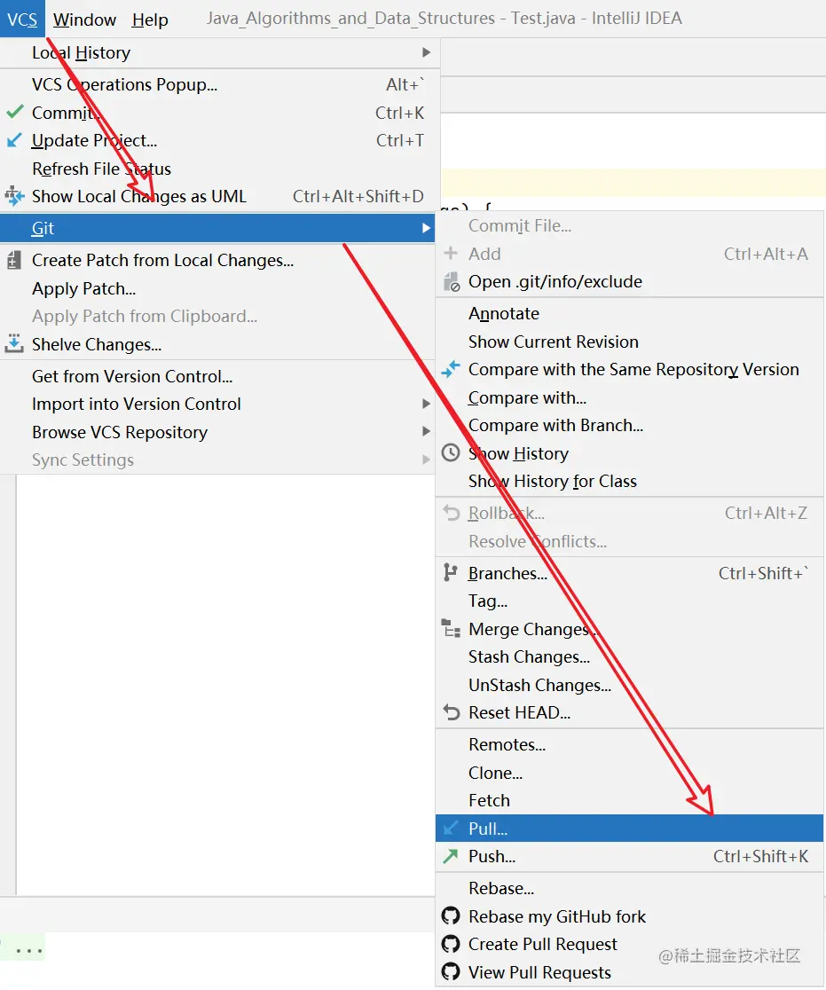Select Refresh File Status
This screenshot has height=990, width=826.
(x=219, y=169)
